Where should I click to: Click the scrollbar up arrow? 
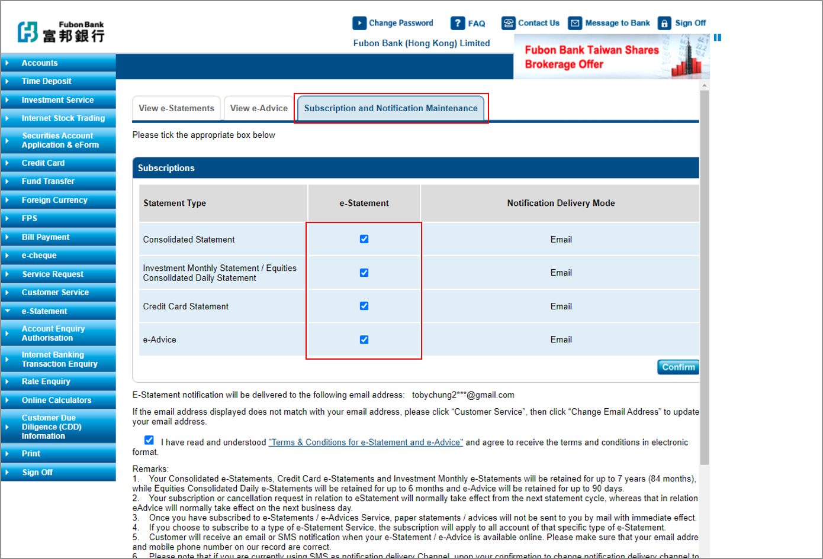[705, 86]
